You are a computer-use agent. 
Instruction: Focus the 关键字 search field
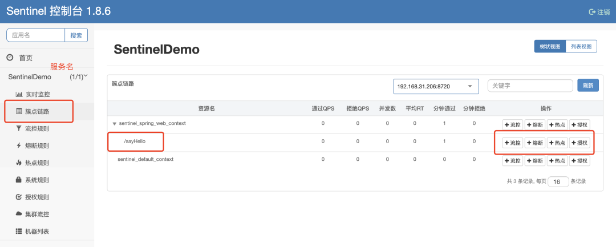click(530, 86)
